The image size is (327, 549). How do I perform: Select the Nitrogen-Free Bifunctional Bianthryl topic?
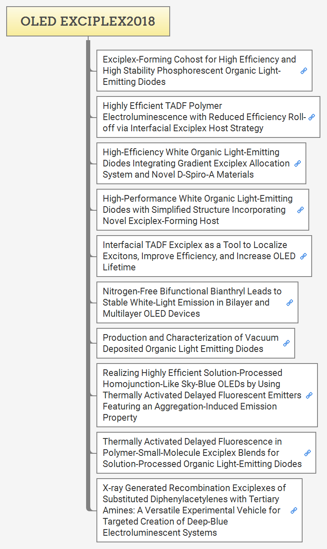click(x=192, y=302)
